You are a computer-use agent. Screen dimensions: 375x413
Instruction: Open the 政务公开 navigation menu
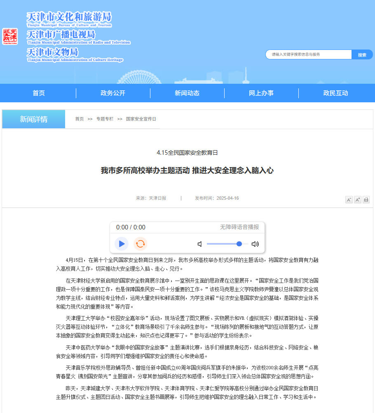[x=113, y=93]
